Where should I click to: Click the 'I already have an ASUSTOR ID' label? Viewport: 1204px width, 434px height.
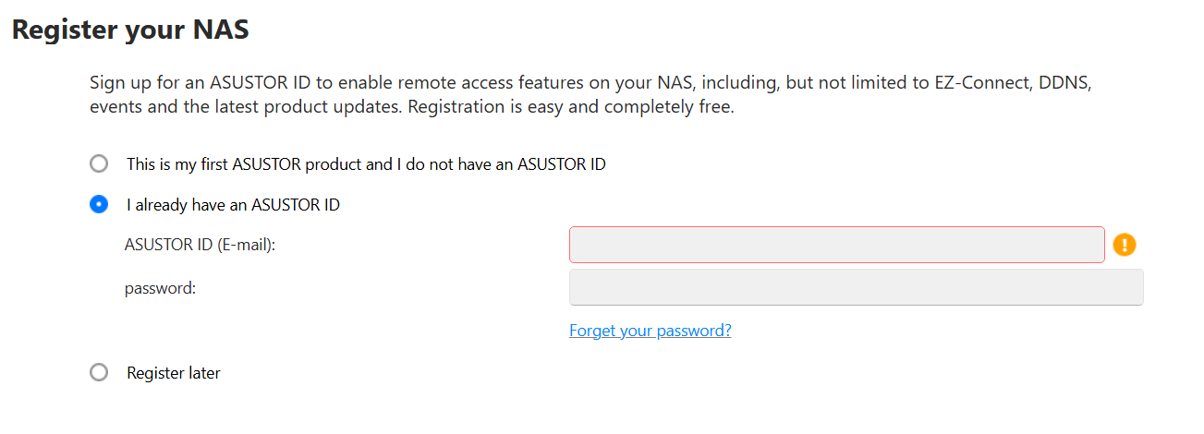click(233, 205)
